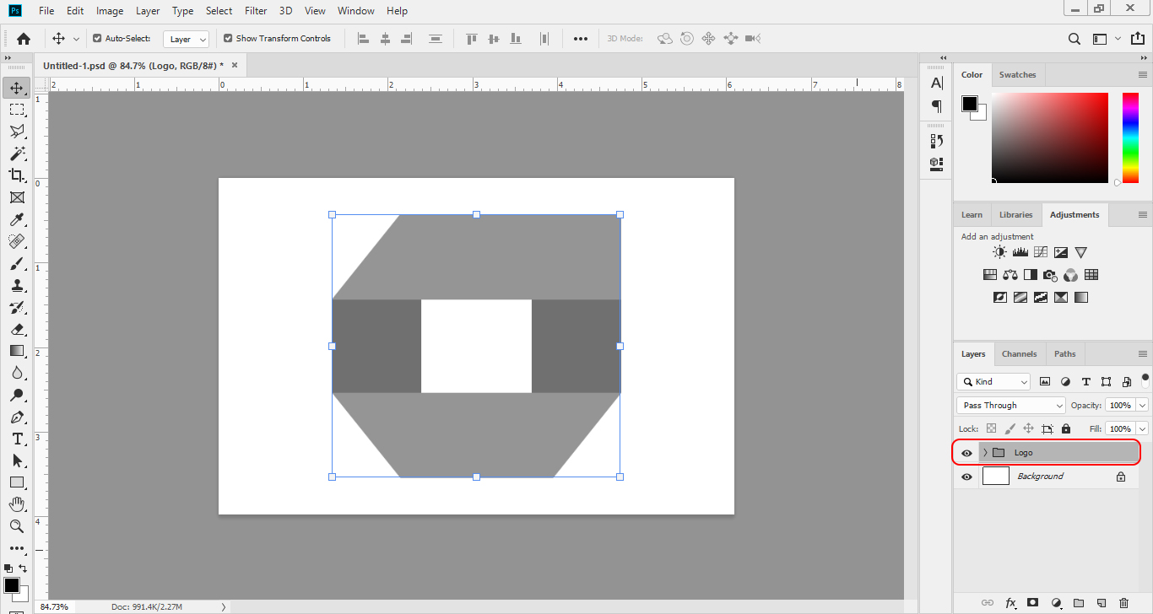Open the Opacity slider arrow
This screenshot has height=614, width=1153.
pos(1143,405)
